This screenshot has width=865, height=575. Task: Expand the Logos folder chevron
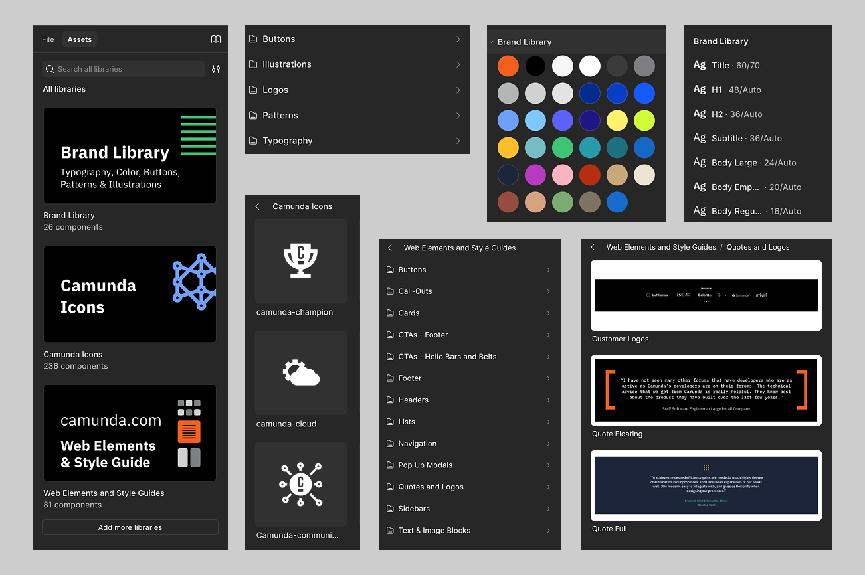(458, 90)
